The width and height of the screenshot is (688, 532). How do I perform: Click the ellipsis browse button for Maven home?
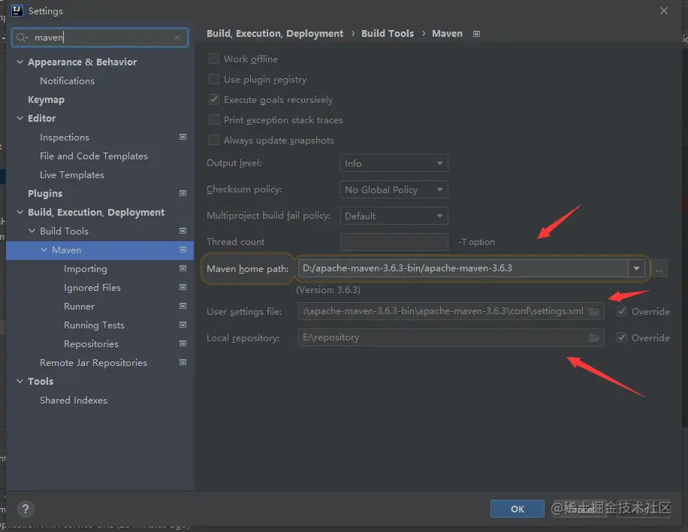[x=659, y=269]
